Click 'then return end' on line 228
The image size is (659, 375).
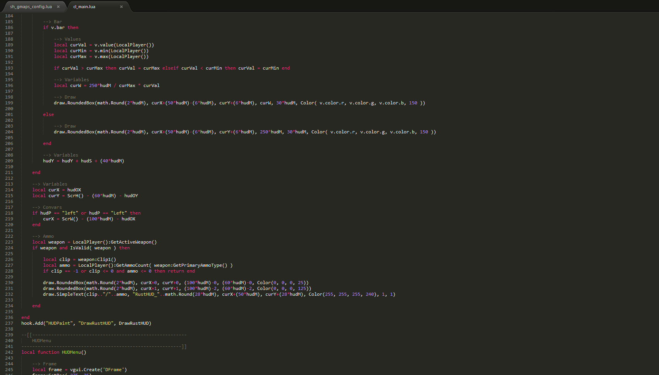[x=175, y=271]
